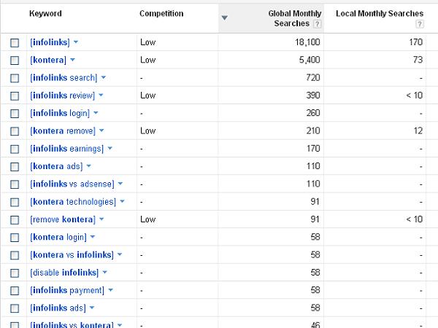Check the [infolinks] keyword checkbox

[x=15, y=43]
